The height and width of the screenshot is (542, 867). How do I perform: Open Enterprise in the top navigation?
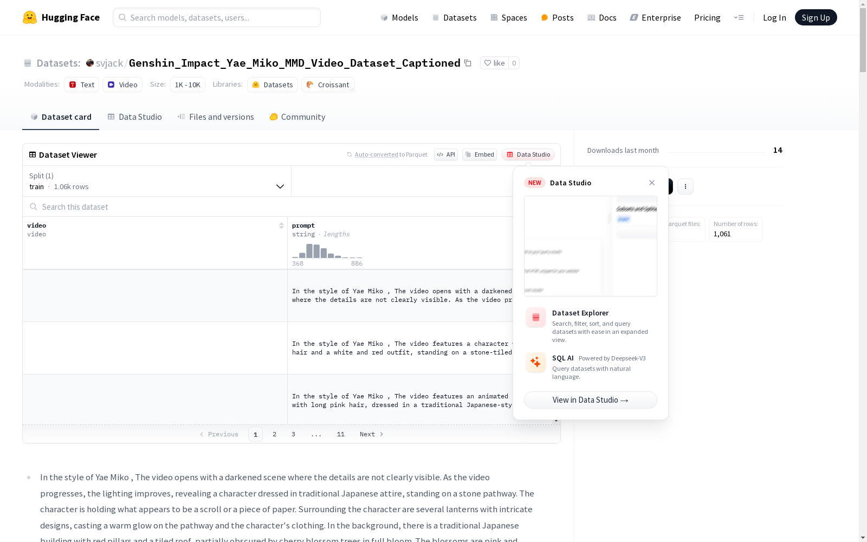coord(656,17)
